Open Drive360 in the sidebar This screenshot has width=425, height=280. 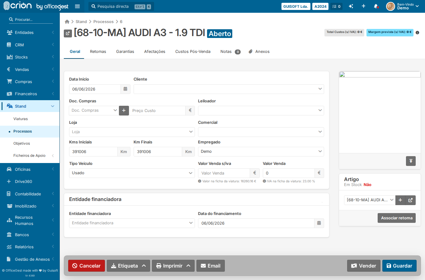coord(30,181)
